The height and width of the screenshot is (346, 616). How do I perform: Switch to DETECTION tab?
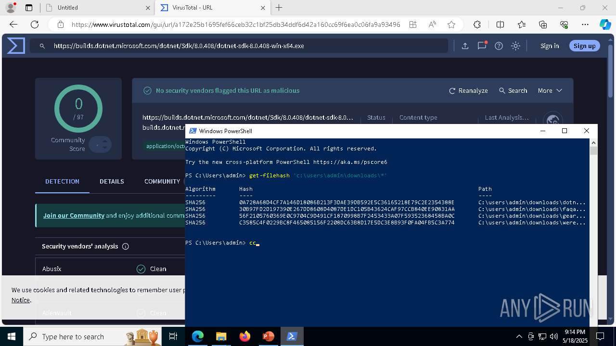[x=62, y=181]
